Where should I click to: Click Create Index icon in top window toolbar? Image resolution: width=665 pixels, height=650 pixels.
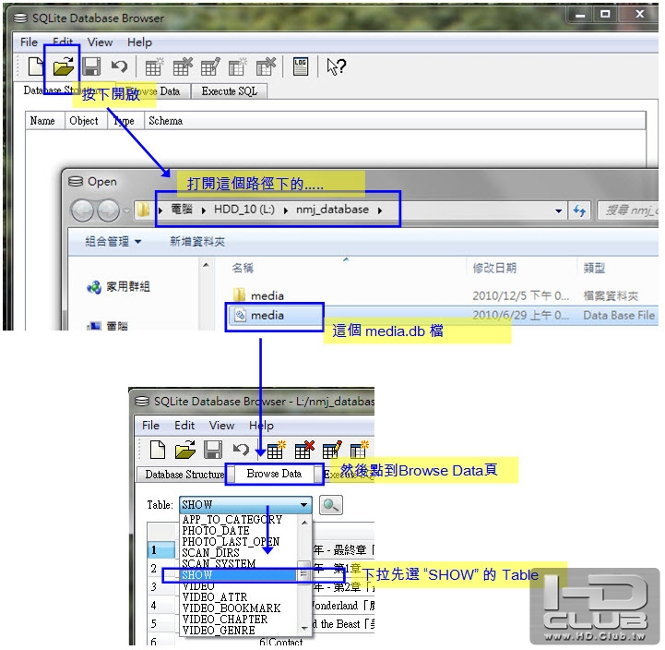coord(238,66)
